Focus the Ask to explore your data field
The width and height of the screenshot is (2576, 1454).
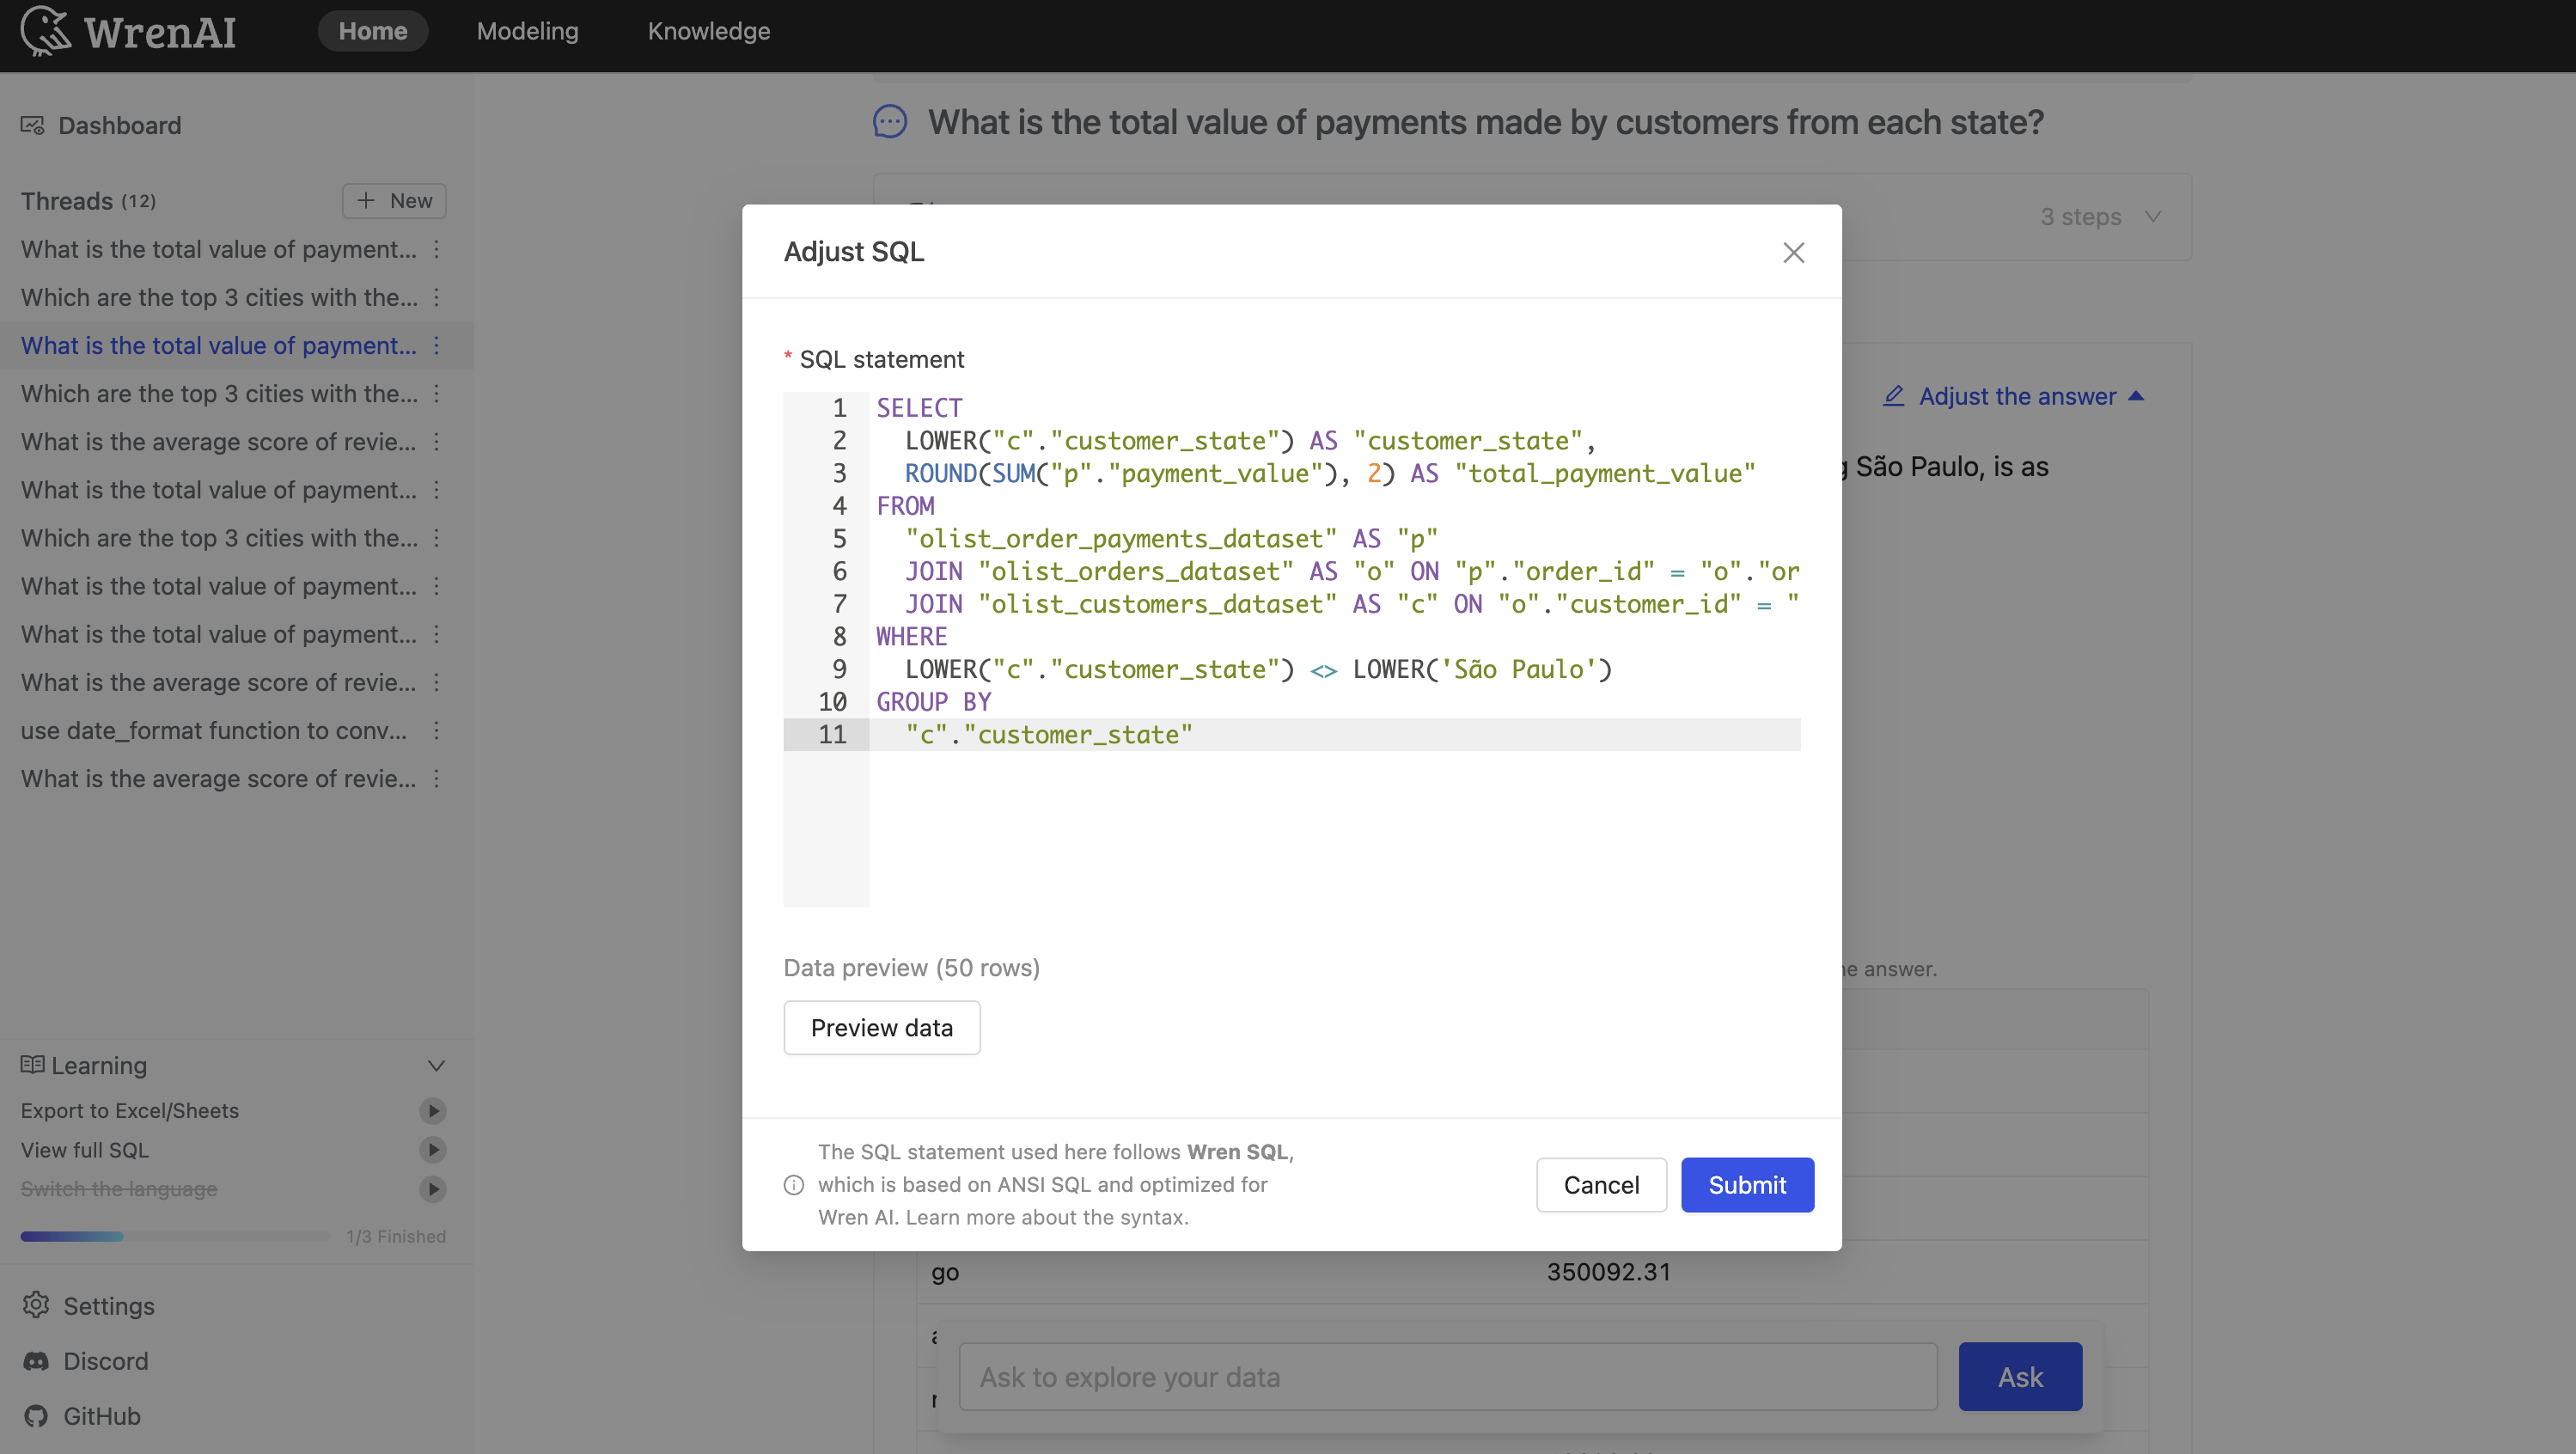click(x=1448, y=1377)
